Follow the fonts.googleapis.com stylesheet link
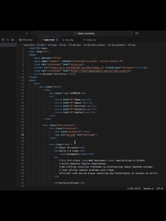Viewport: 166px width, 221px height. tap(100, 71)
